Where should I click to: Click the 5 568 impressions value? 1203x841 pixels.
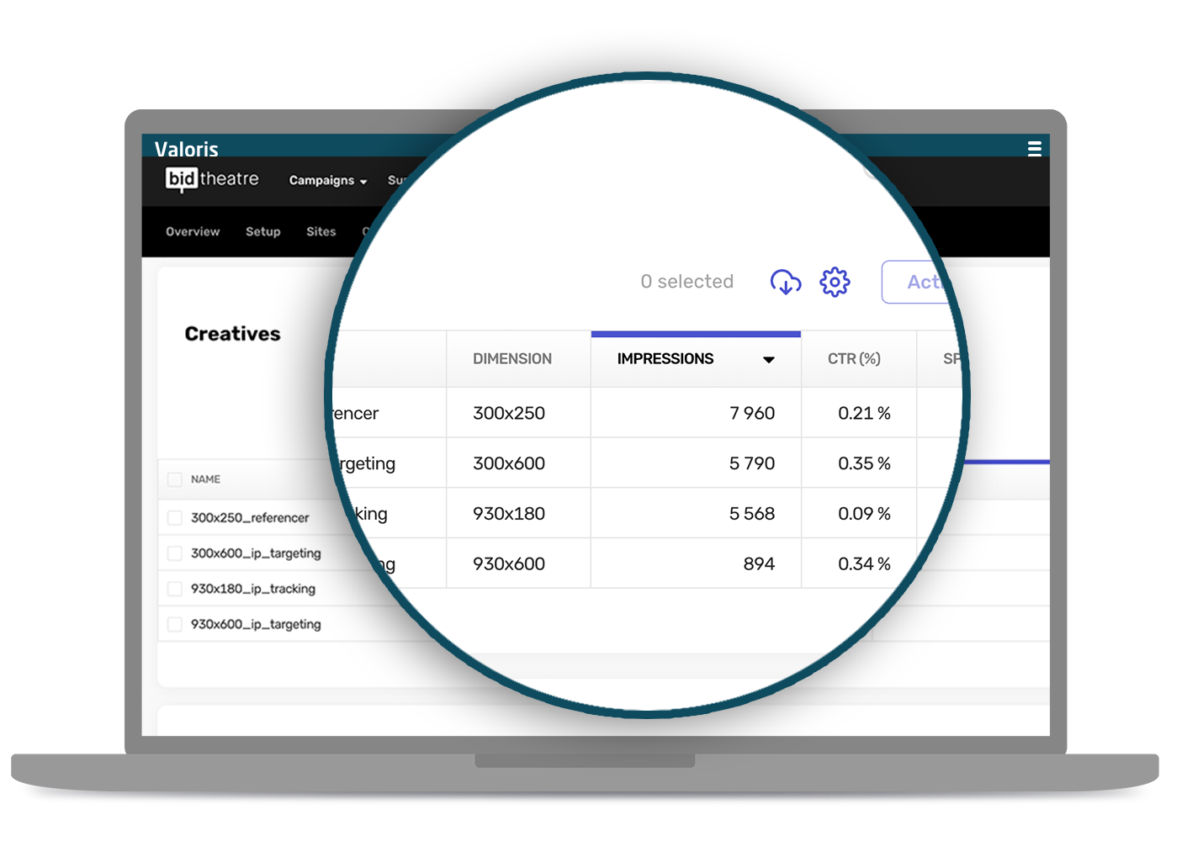752,514
